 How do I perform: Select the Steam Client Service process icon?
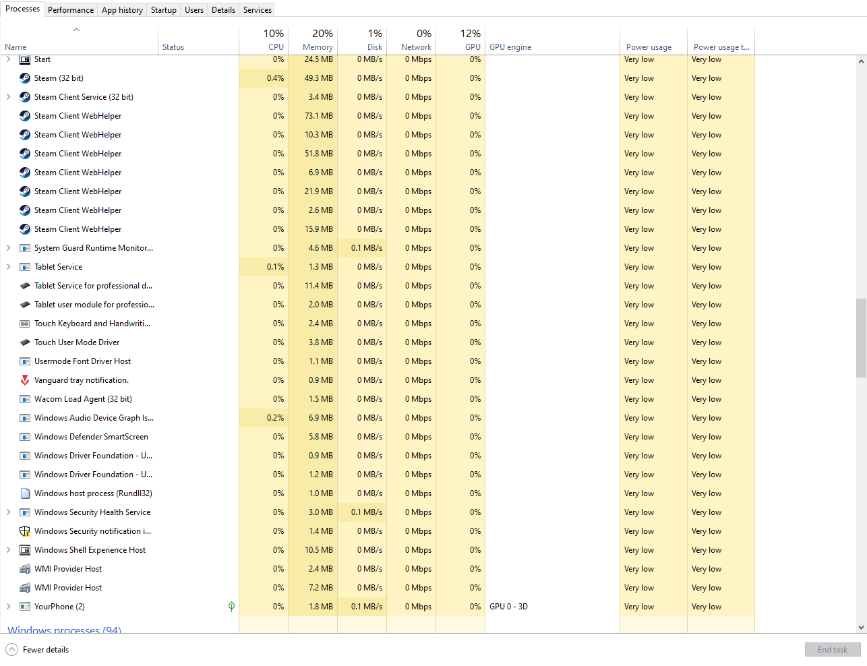click(x=25, y=97)
